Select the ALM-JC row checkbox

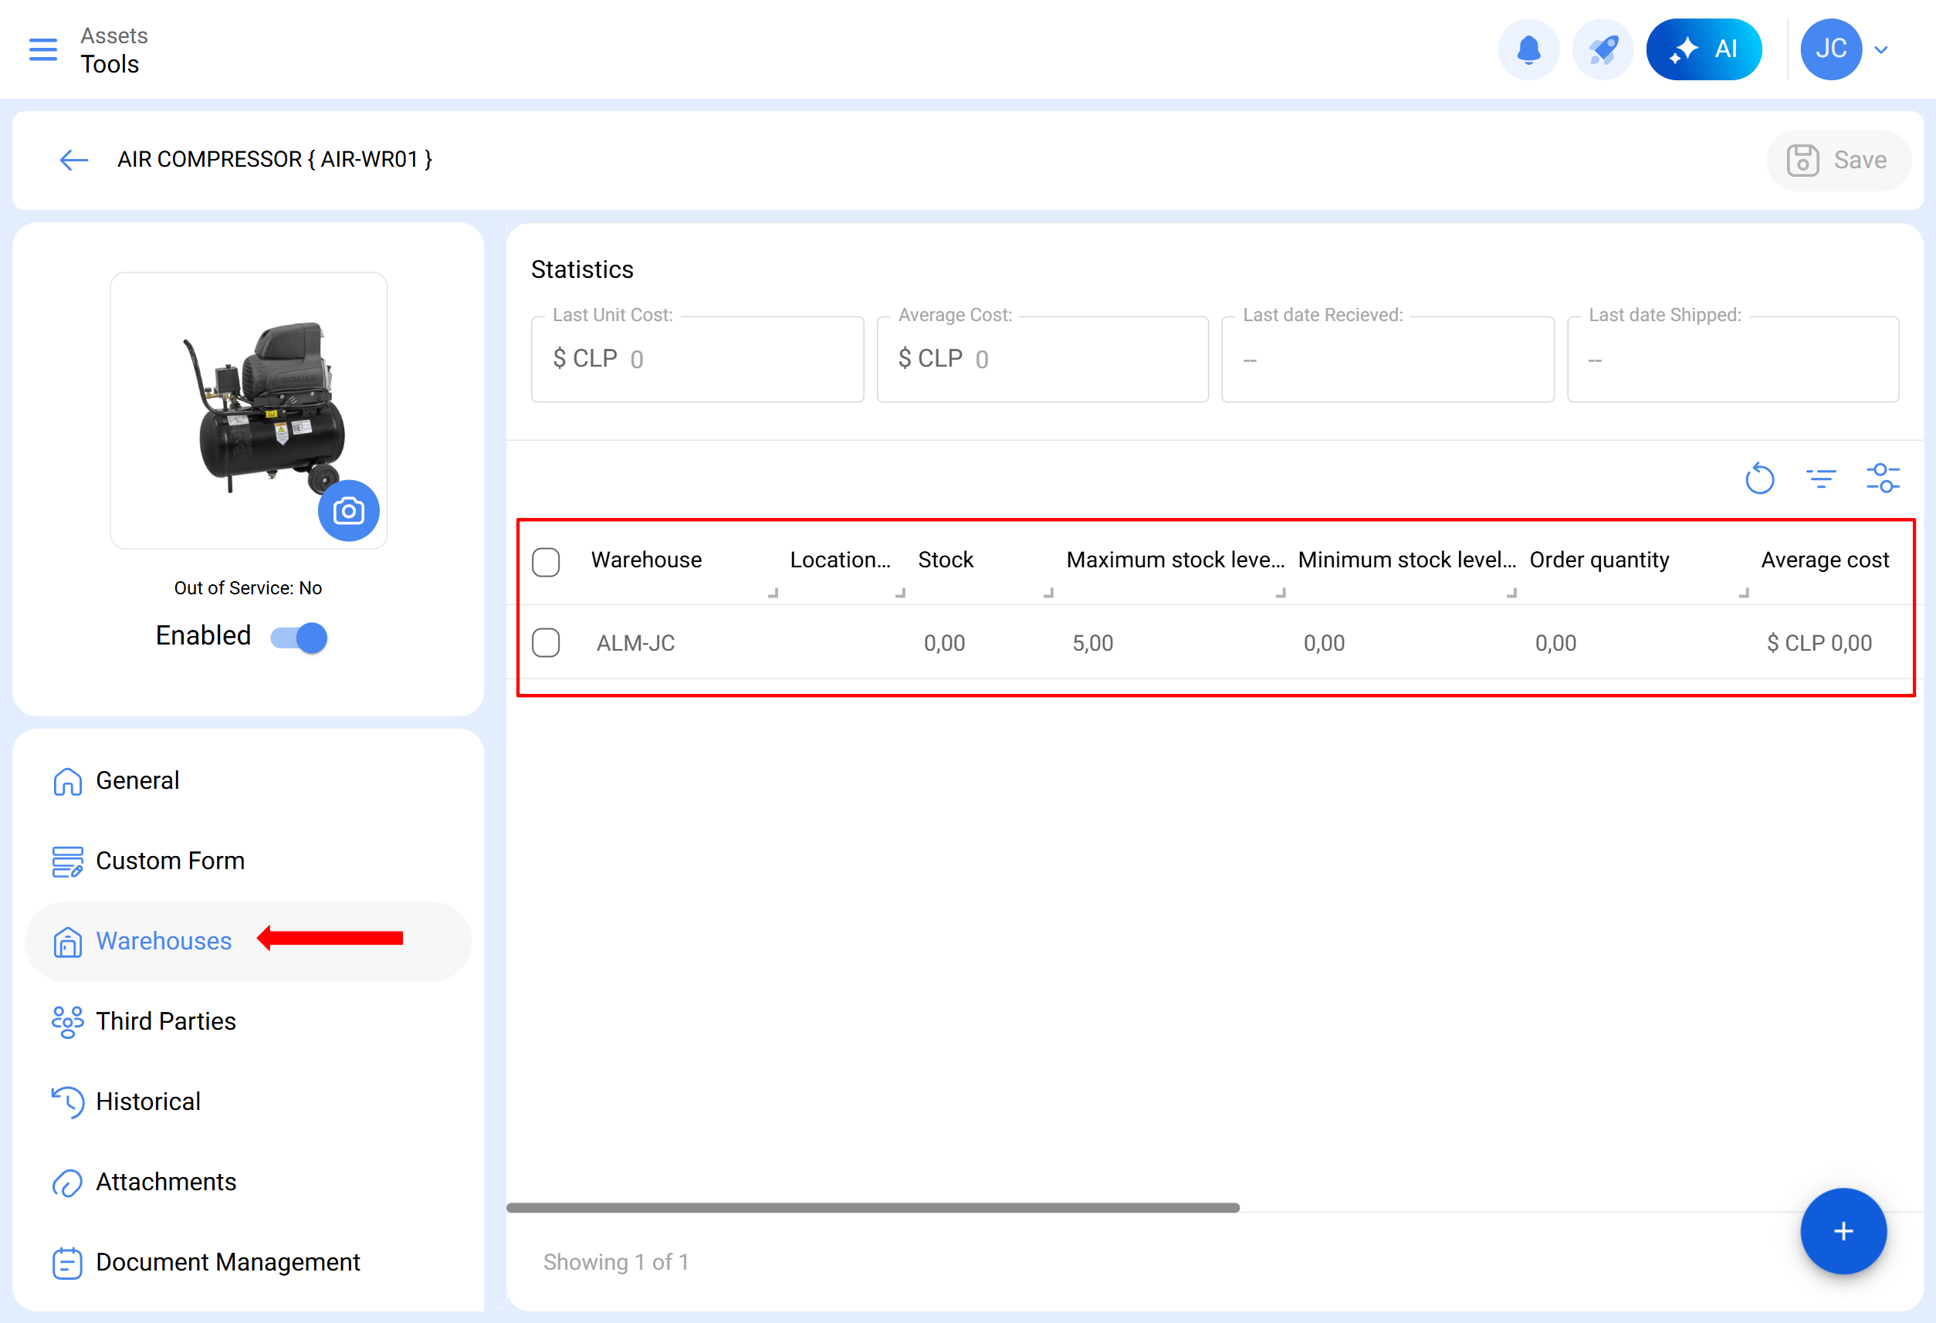[546, 642]
